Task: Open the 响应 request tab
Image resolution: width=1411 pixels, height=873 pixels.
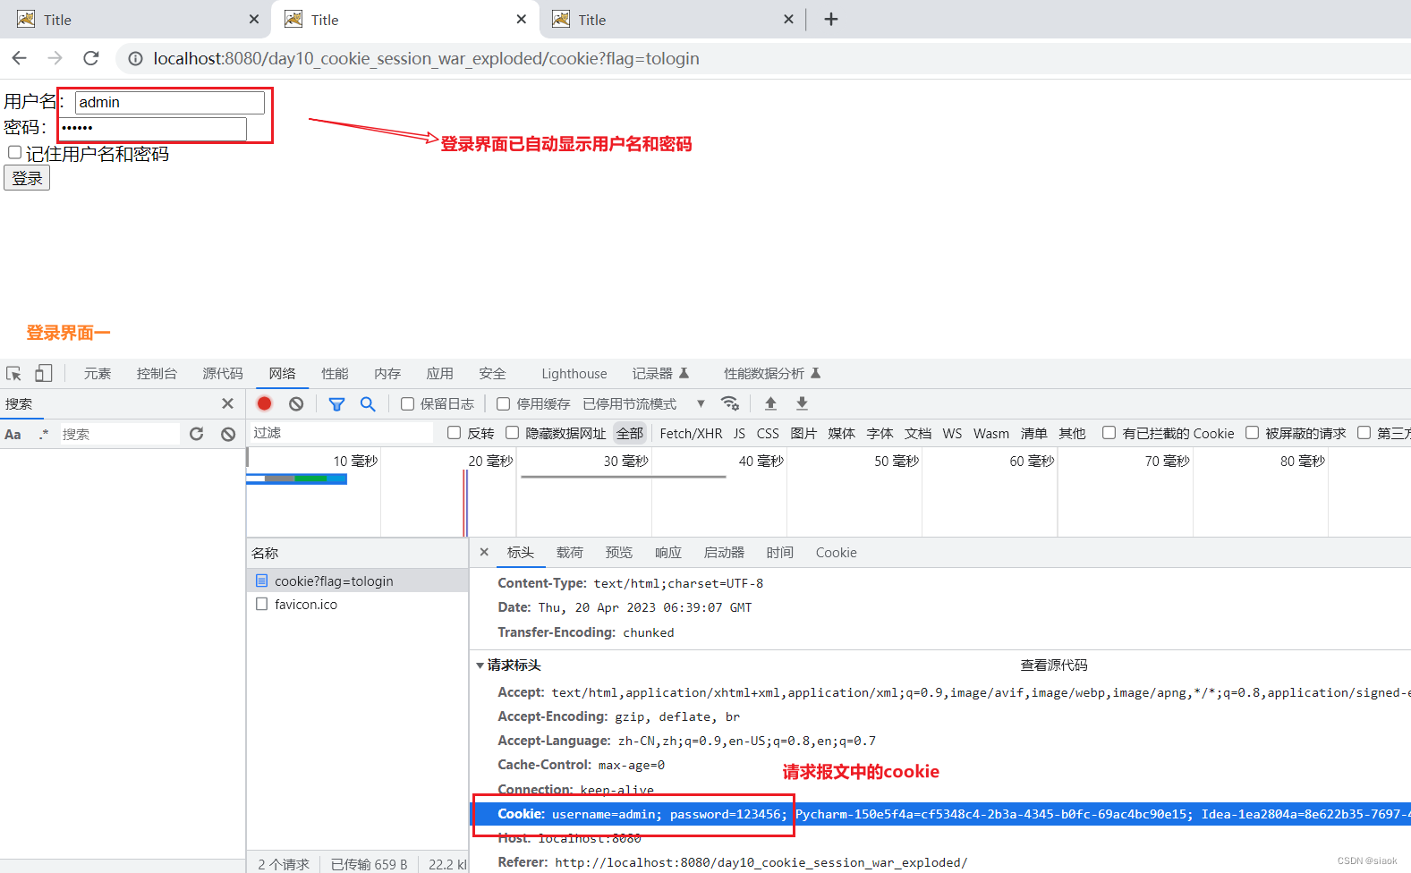Action: pos(667,552)
